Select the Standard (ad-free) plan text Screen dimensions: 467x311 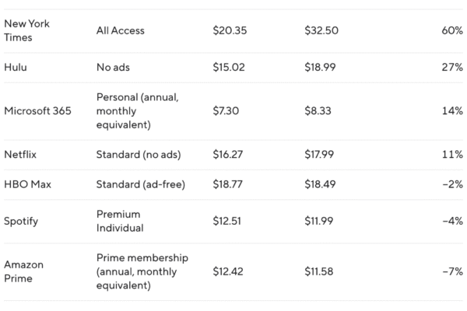pos(139,186)
